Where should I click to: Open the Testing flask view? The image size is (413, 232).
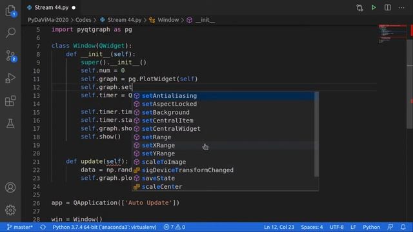click(10, 124)
